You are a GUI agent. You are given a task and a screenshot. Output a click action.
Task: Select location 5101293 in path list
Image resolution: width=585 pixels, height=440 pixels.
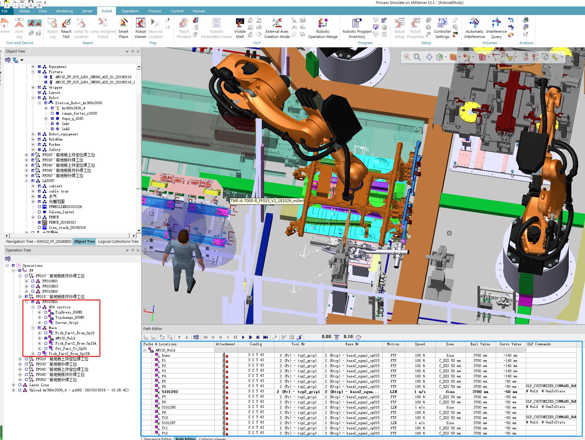[170, 392]
